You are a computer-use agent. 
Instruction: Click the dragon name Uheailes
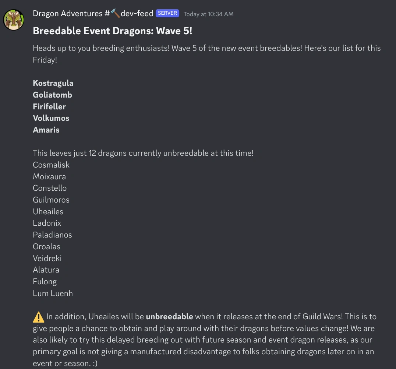coord(48,211)
